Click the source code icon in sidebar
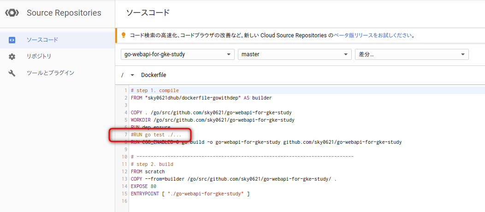Viewport: 485px width, 212px height. click(x=12, y=40)
